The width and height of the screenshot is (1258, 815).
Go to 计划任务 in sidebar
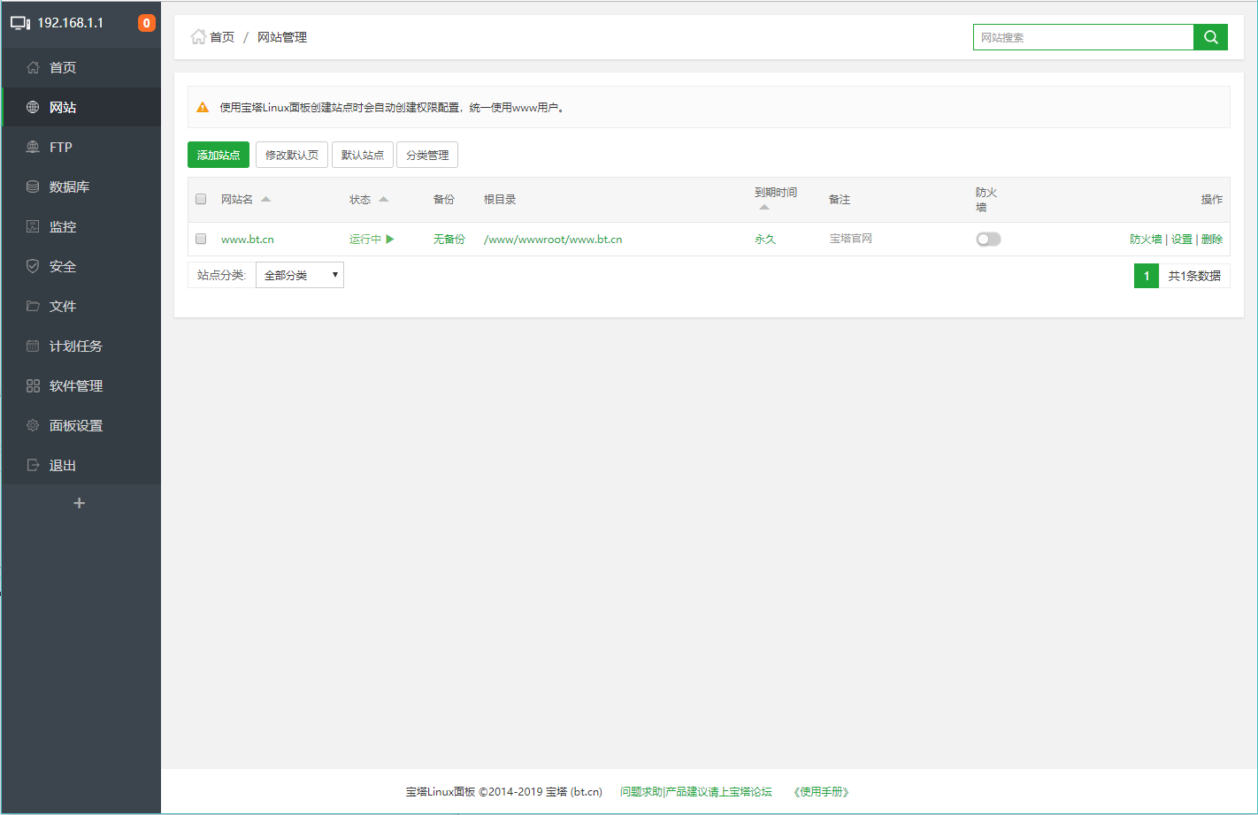[75, 346]
